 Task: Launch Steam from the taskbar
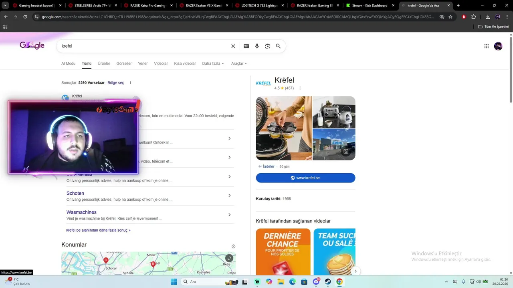click(328, 282)
